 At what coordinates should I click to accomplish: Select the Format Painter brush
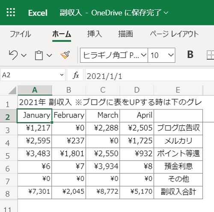point(65,55)
